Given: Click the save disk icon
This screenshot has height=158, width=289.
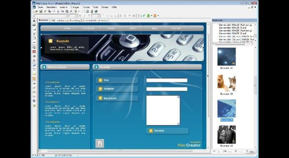Looking at the screenshot, I should [41, 11].
